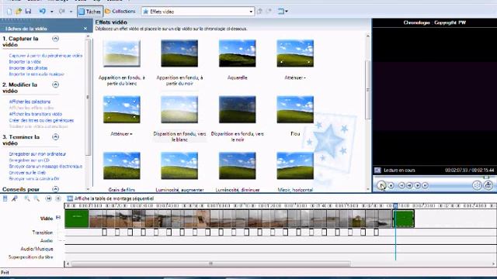This screenshot has width=497, height=279.
Task: Stop playback in the preview monitor
Action: [391, 185]
